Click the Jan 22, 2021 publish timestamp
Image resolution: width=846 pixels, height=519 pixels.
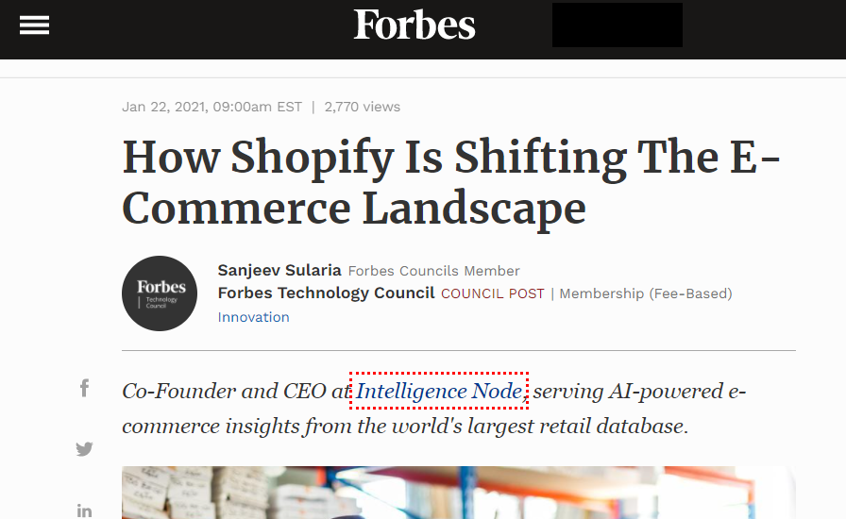coord(211,107)
